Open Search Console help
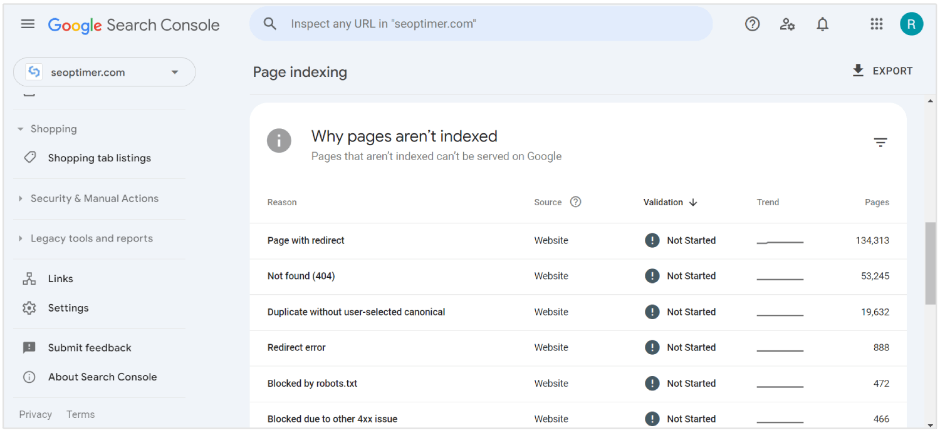The image size is (940, 433). pos(752,24)
